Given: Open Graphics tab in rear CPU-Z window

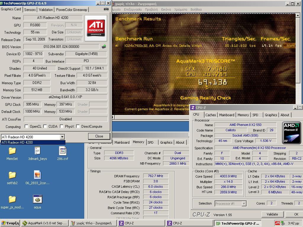Looking at the screenshot, I should [x=166, y=142].
